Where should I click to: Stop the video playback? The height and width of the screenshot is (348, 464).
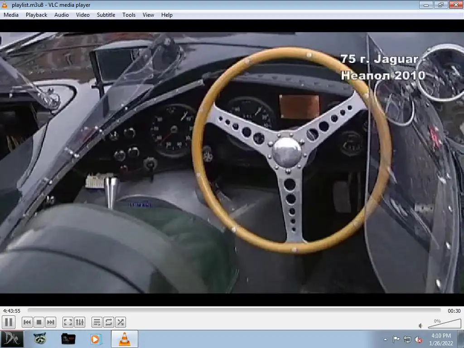tap(39, 322)
